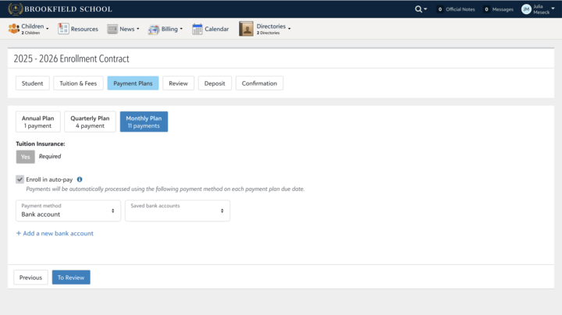Click the Children people icon
The image size is (562, 315).
[14, 29]
